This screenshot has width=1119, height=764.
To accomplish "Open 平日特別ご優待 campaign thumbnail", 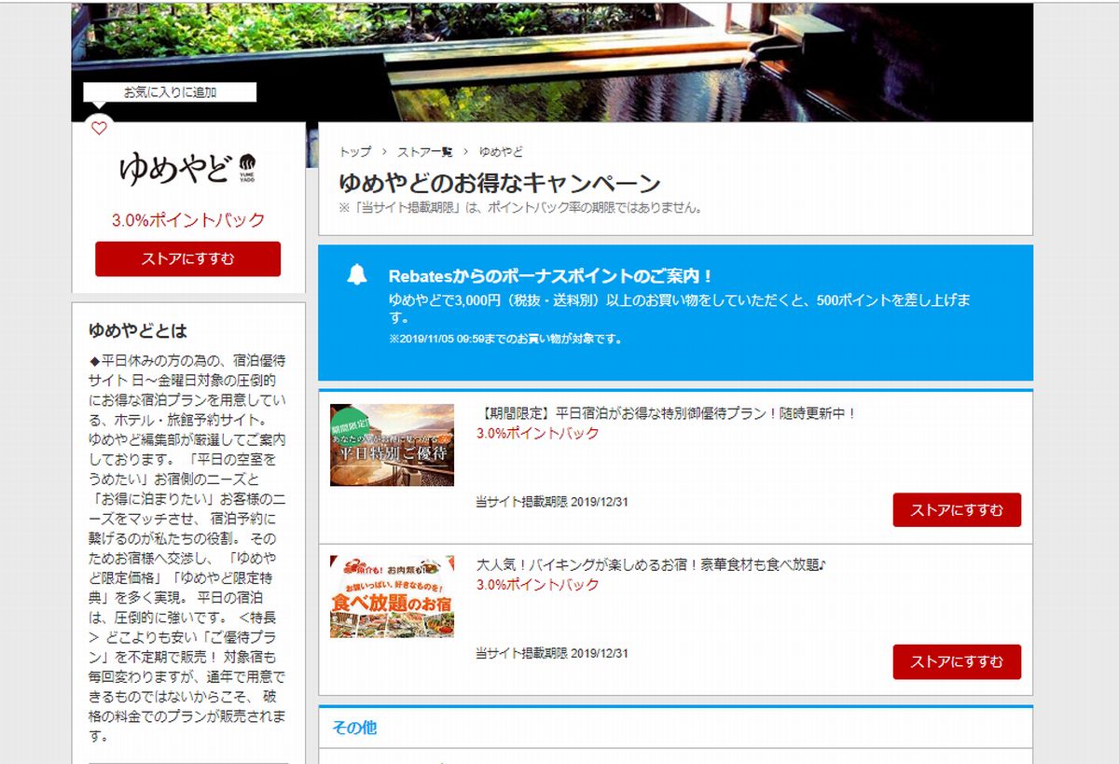I will (x=392, y=445).
